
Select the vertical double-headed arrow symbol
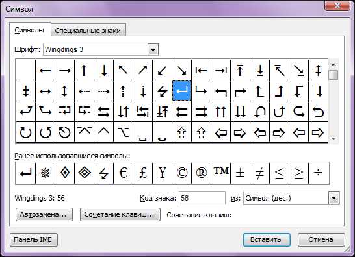coord(65,91)
